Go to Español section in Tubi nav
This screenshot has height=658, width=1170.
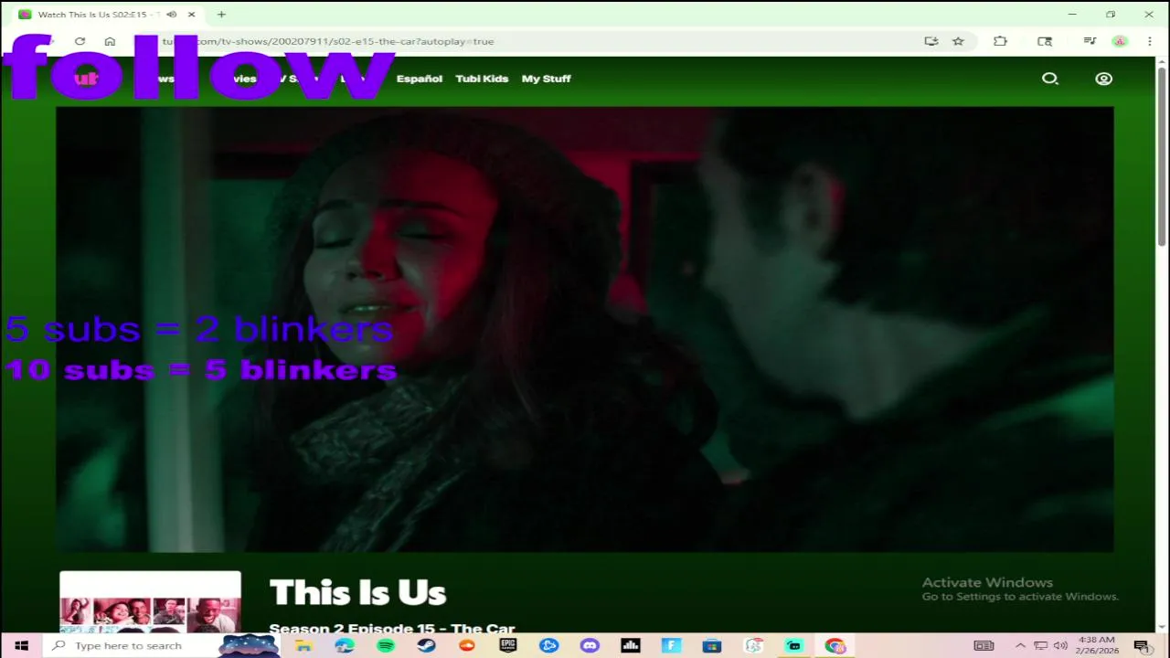pyautogui.click(x=420, y=79)
